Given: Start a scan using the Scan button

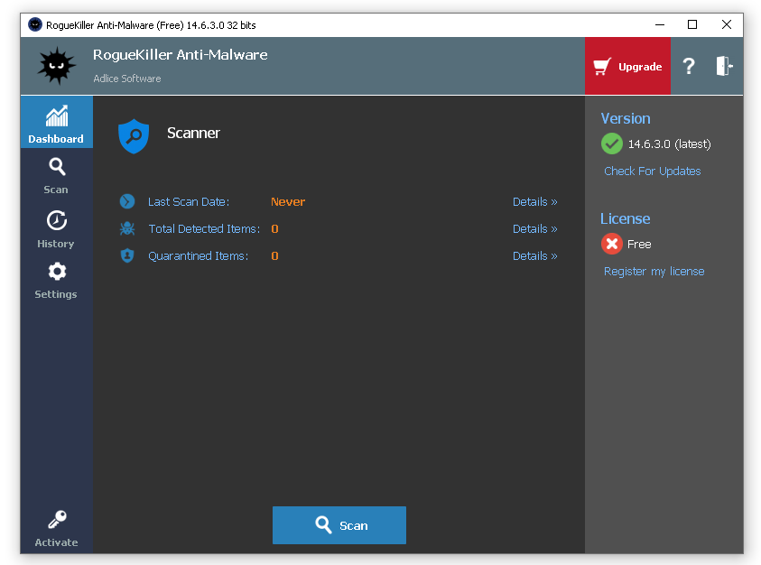Looking at the screenshot, I should pos(339,525).
